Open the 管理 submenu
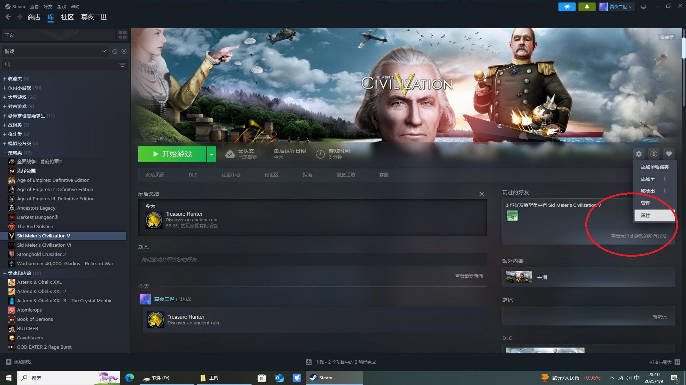This screenshot has width=686, height=385. click(x=654, y=203)
